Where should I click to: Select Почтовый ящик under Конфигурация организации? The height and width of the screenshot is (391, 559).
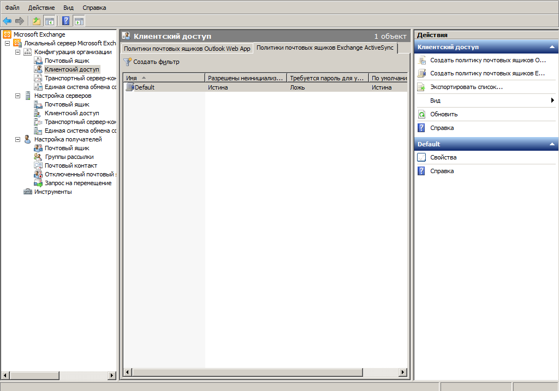(67, 61)
